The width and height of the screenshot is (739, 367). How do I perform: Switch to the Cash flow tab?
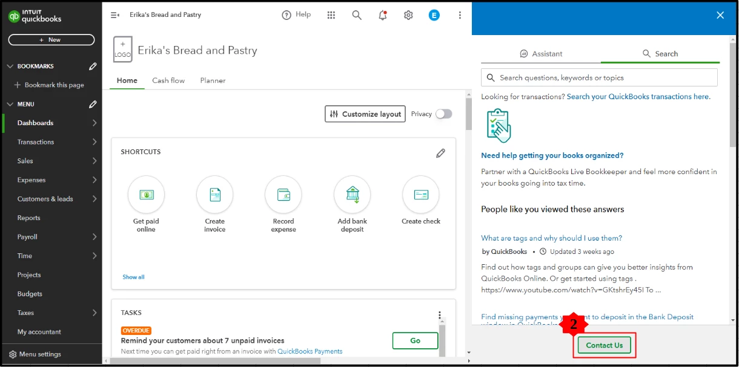168,80
